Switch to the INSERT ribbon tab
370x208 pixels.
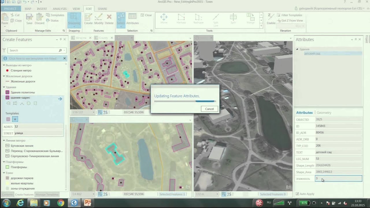[x=42, y=9]
